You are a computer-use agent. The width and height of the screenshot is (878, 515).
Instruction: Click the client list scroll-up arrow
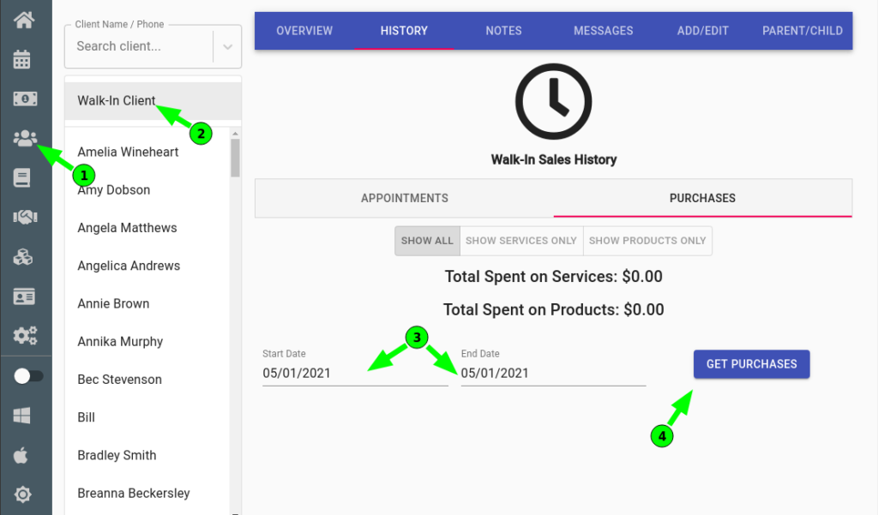[x=235, y=134]
